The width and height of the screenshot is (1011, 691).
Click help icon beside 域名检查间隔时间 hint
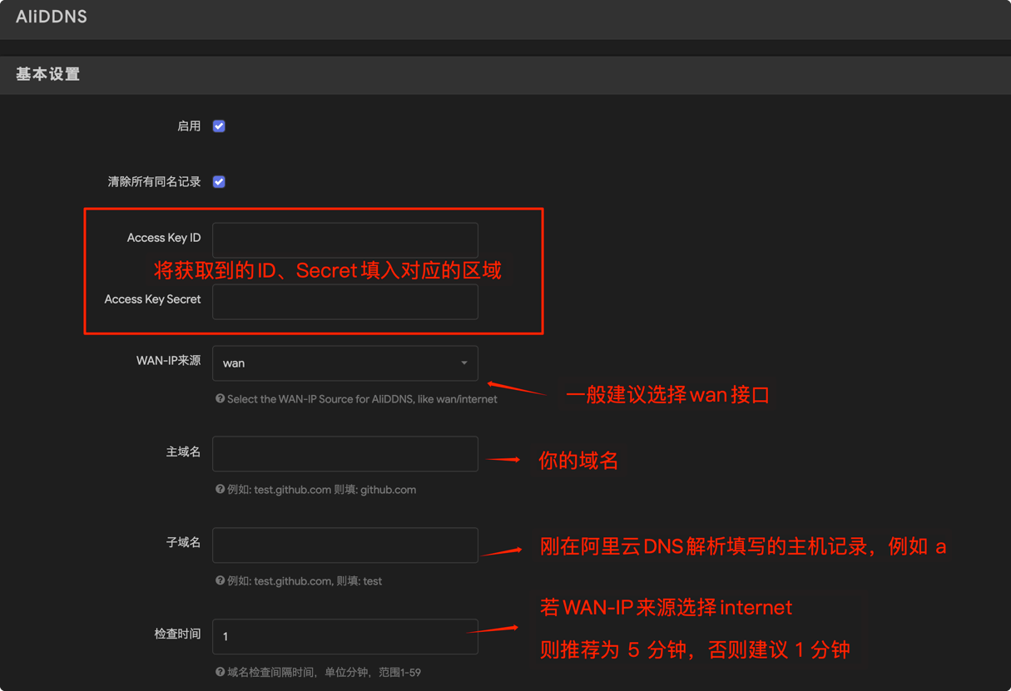coord(220,672)
